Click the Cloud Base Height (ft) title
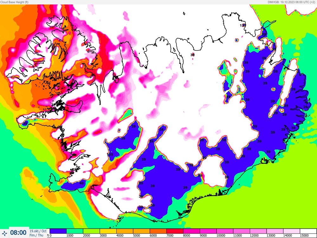317x238 pixels. (14, 2)
